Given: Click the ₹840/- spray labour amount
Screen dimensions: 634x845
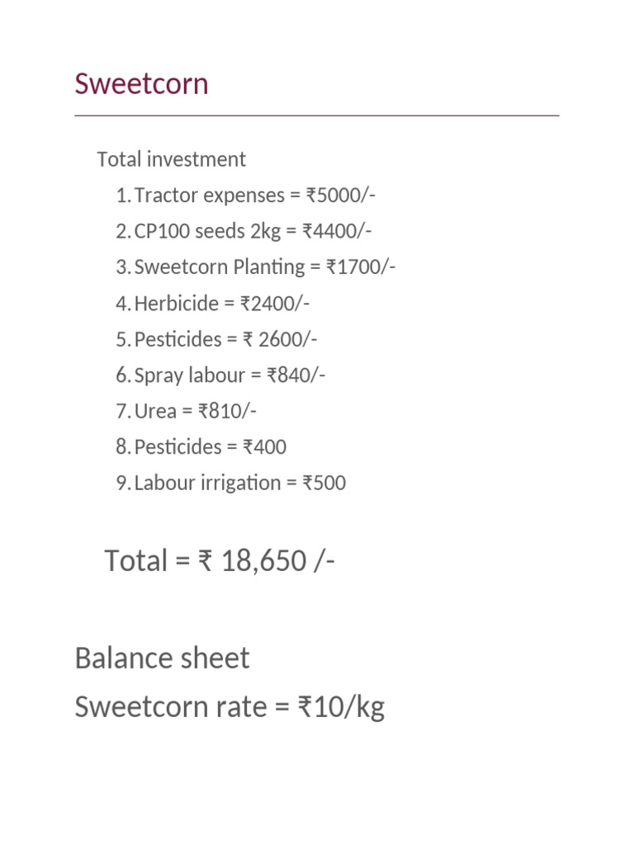Looking at the screenshot, I should point(296,375).
